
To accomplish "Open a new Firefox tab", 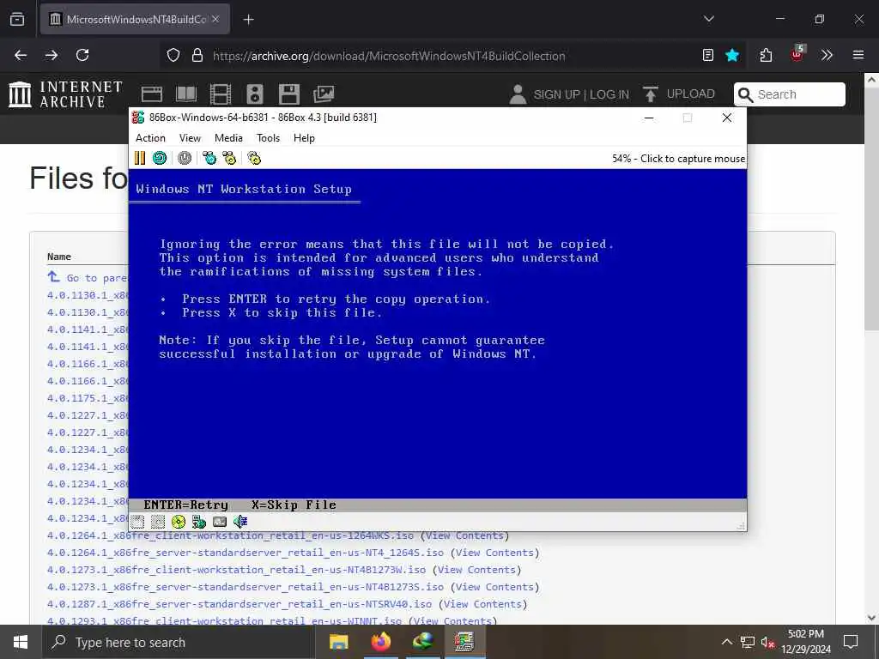I will (x=248, y=19).
